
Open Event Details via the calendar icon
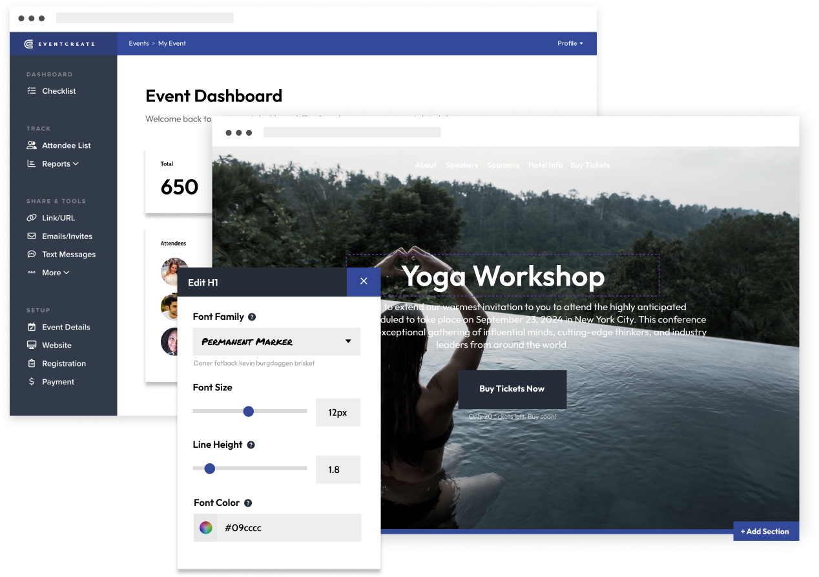[31, 327]
